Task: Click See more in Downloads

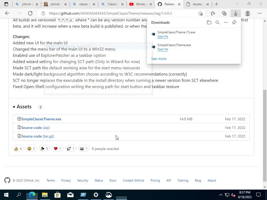Action: 159,59
